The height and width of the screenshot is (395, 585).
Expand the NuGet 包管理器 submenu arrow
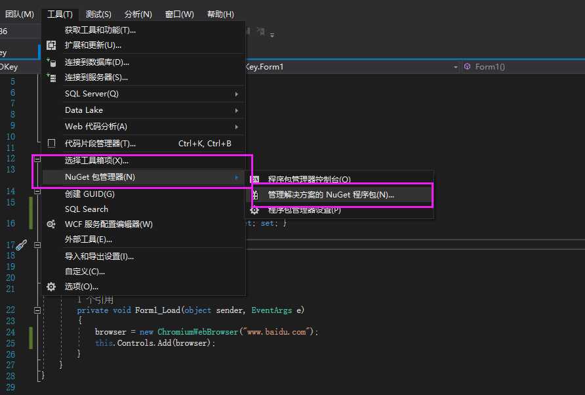coord(237,177)
